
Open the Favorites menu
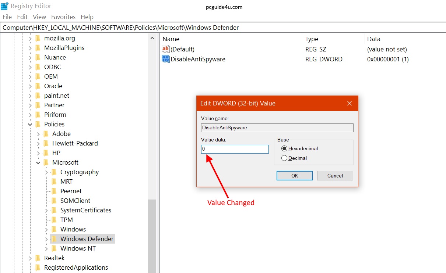point(63,17)
